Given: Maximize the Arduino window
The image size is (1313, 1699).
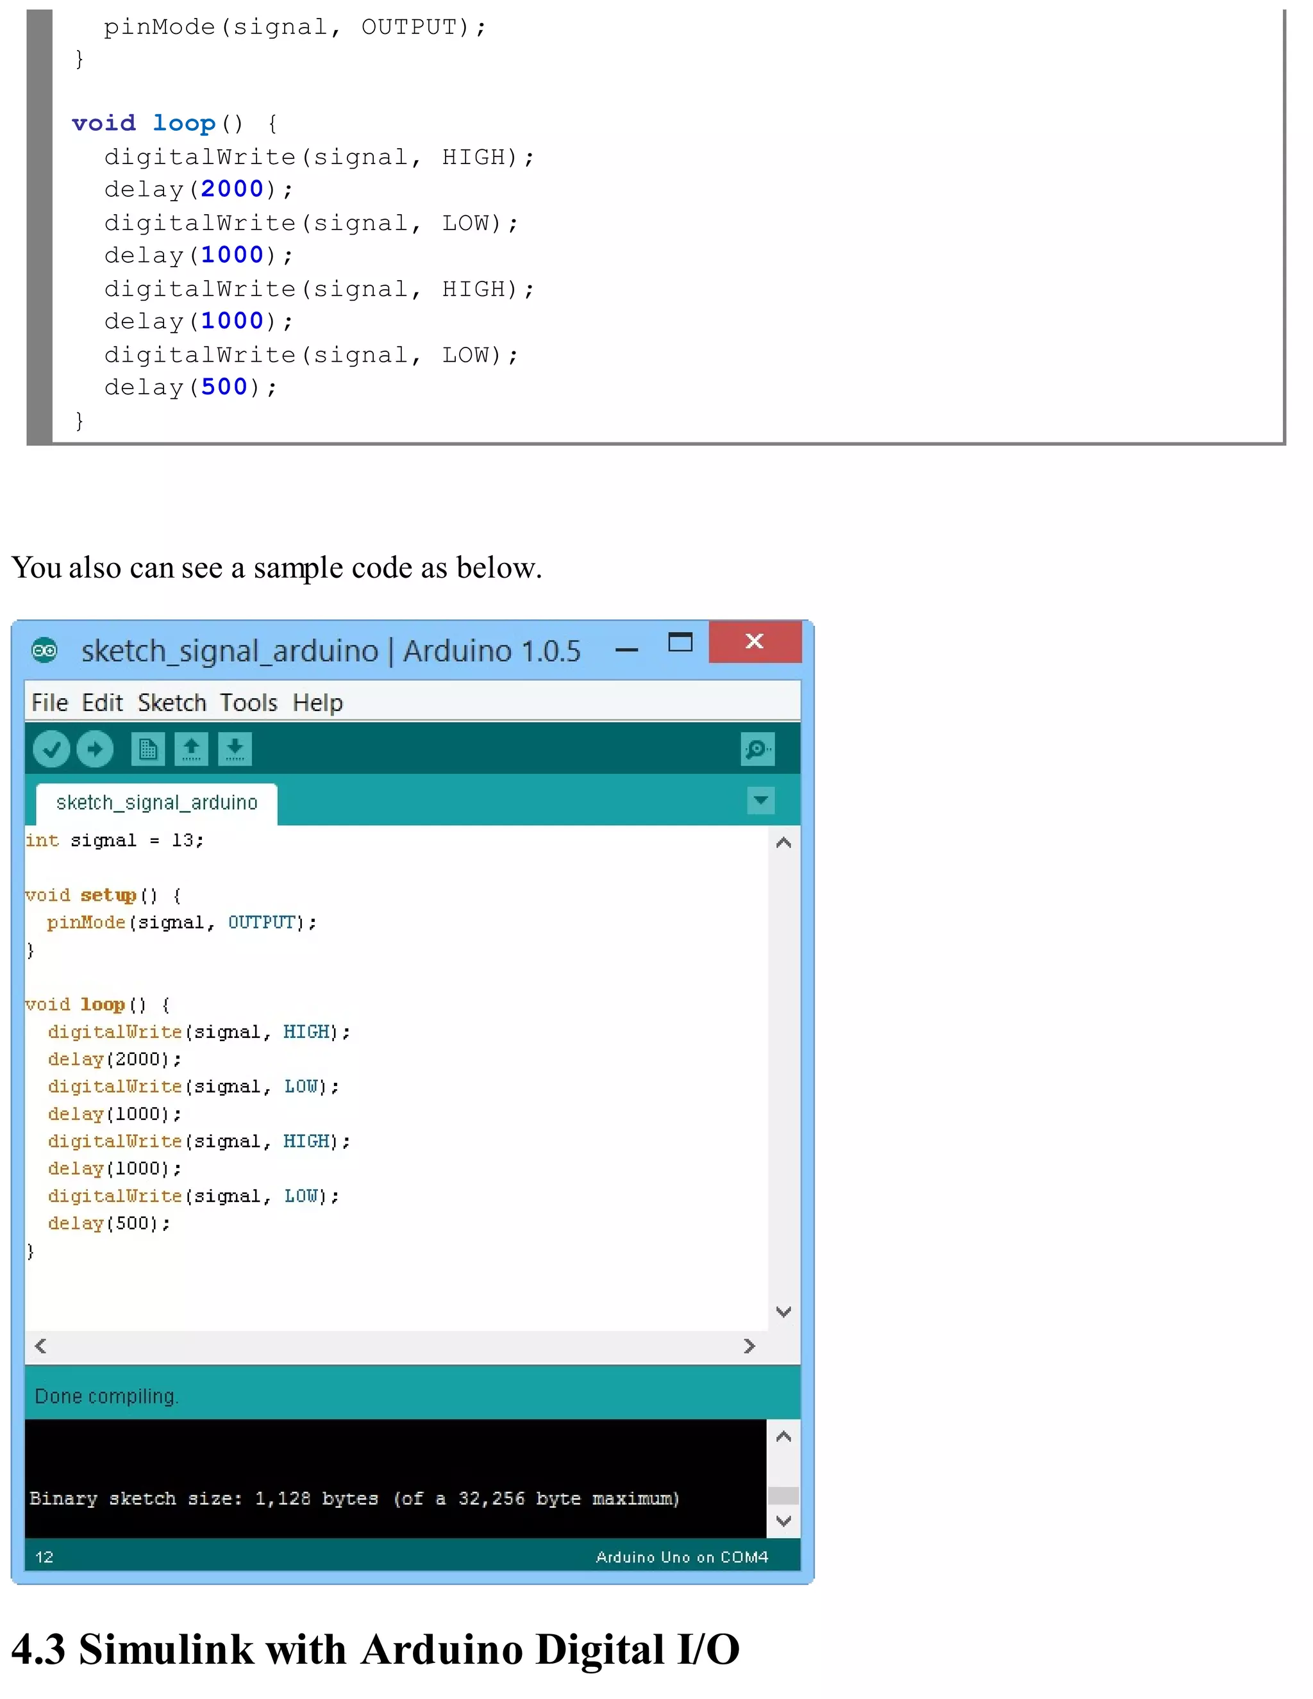Looking at the screenshot, I should tap(681, 642).
